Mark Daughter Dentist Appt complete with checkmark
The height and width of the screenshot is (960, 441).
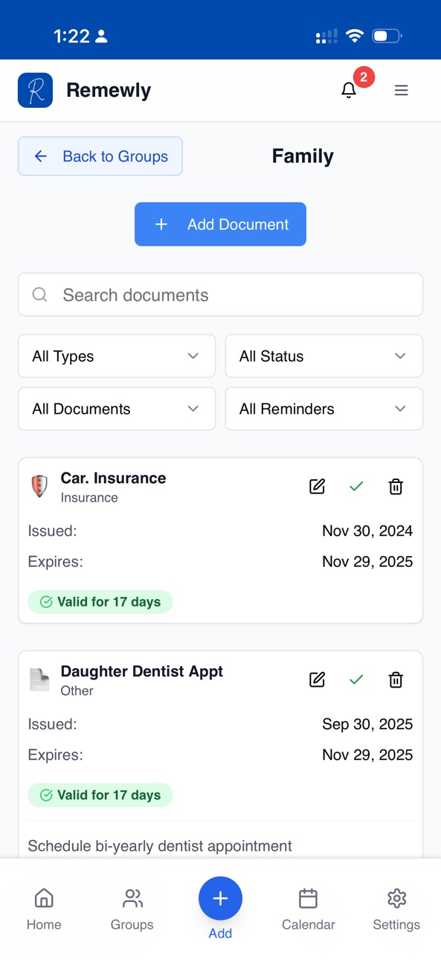tap(356, 679)
